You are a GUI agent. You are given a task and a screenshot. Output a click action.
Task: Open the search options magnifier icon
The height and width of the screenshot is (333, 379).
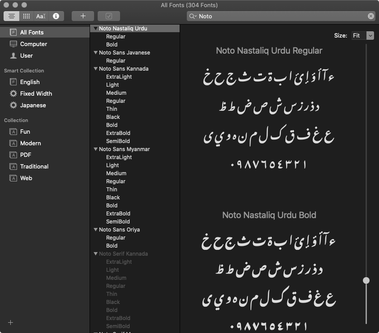pos(193,16)
